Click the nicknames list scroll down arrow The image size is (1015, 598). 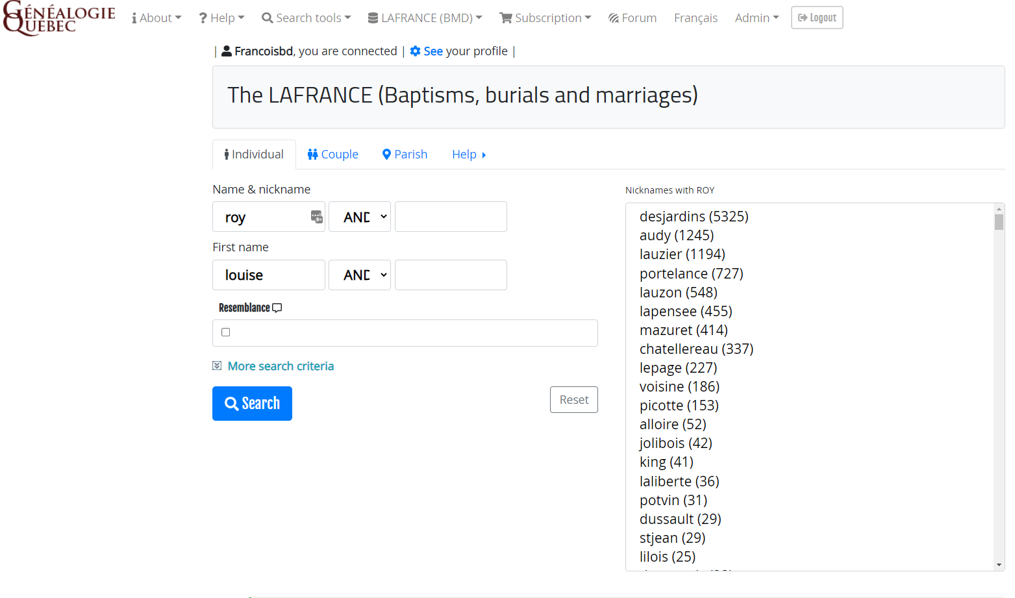pyautogui.click(x=999, y=565)
